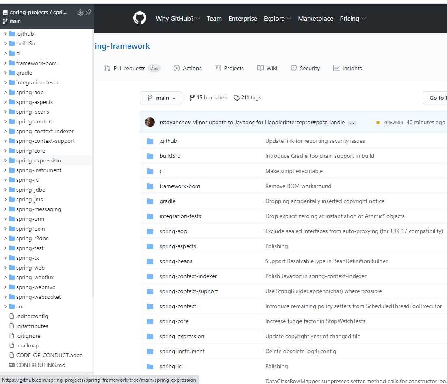Click the main branch icon in sidebar header
Viewport: 447px width, 384px height.
pyautogui.click(x=5, y=21)
